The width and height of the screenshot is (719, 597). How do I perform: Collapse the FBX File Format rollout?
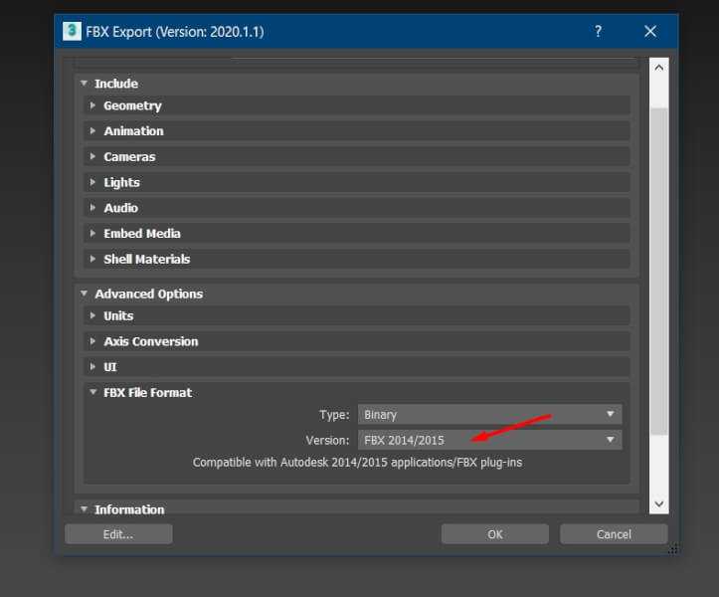tap(93, 392)
